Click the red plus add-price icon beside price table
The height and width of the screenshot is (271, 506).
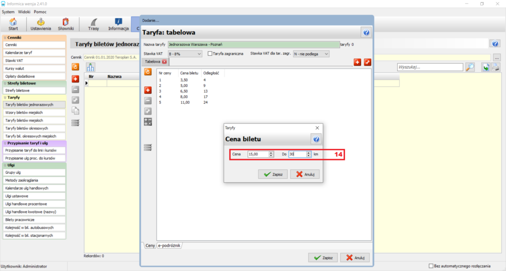(x=148, y=90)
